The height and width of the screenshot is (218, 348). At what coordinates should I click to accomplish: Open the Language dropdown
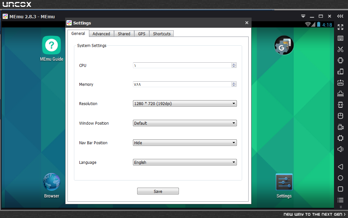185,162
